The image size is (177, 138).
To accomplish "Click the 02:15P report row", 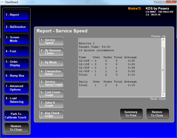I will tap(107, 64).
